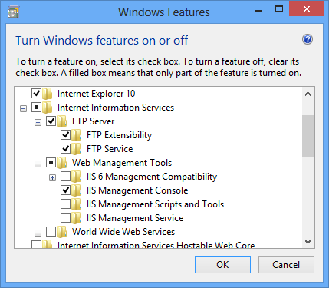Uncheck the Internet Explorer 10 checkbox
The width and height of the screenshot is (329, 288).
click(x=36, y=93)
